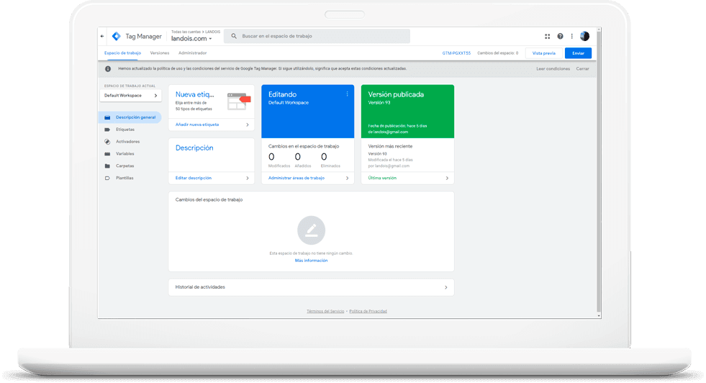Switch to Espacio de trabajo tab

point(122,53)
